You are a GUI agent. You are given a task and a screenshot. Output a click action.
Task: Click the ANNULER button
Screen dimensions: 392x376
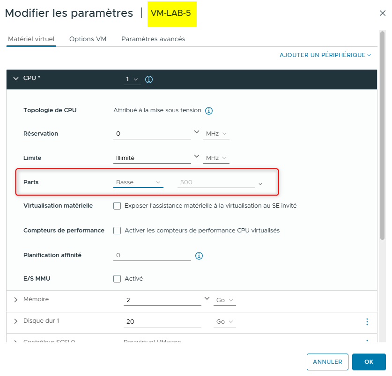click(327, 362)
